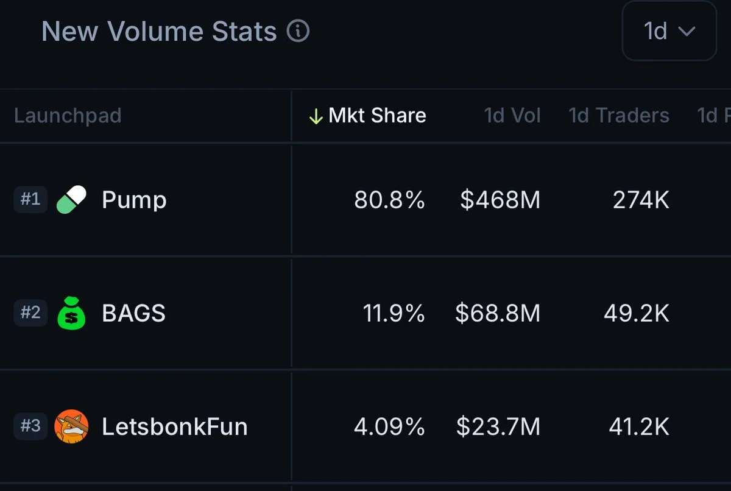Screen dimensions: 731x491
Task: Click the #2 rank badge
Action: pos(30,313)
